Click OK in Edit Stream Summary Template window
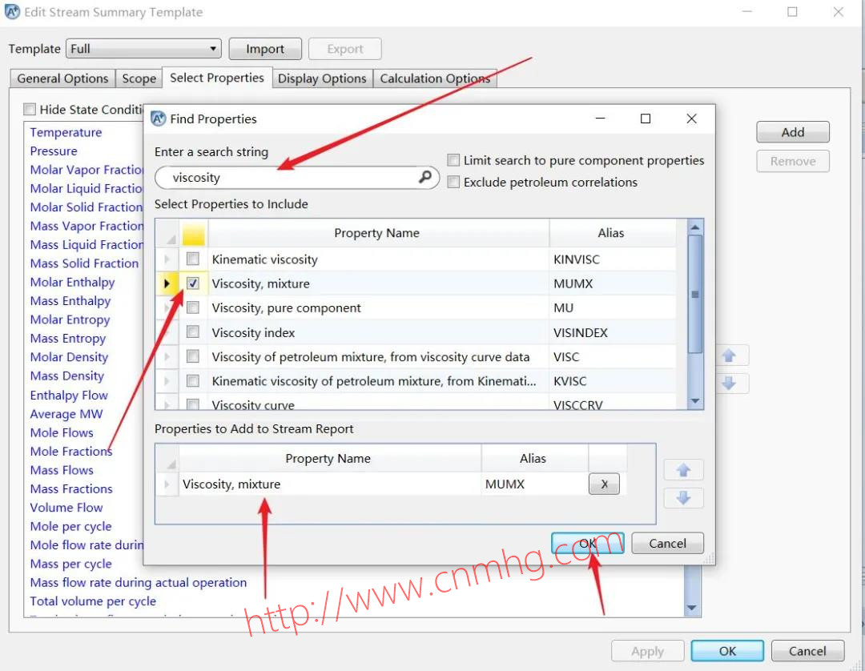The height and width of the screenshot is (671, 865). point(727,651)
